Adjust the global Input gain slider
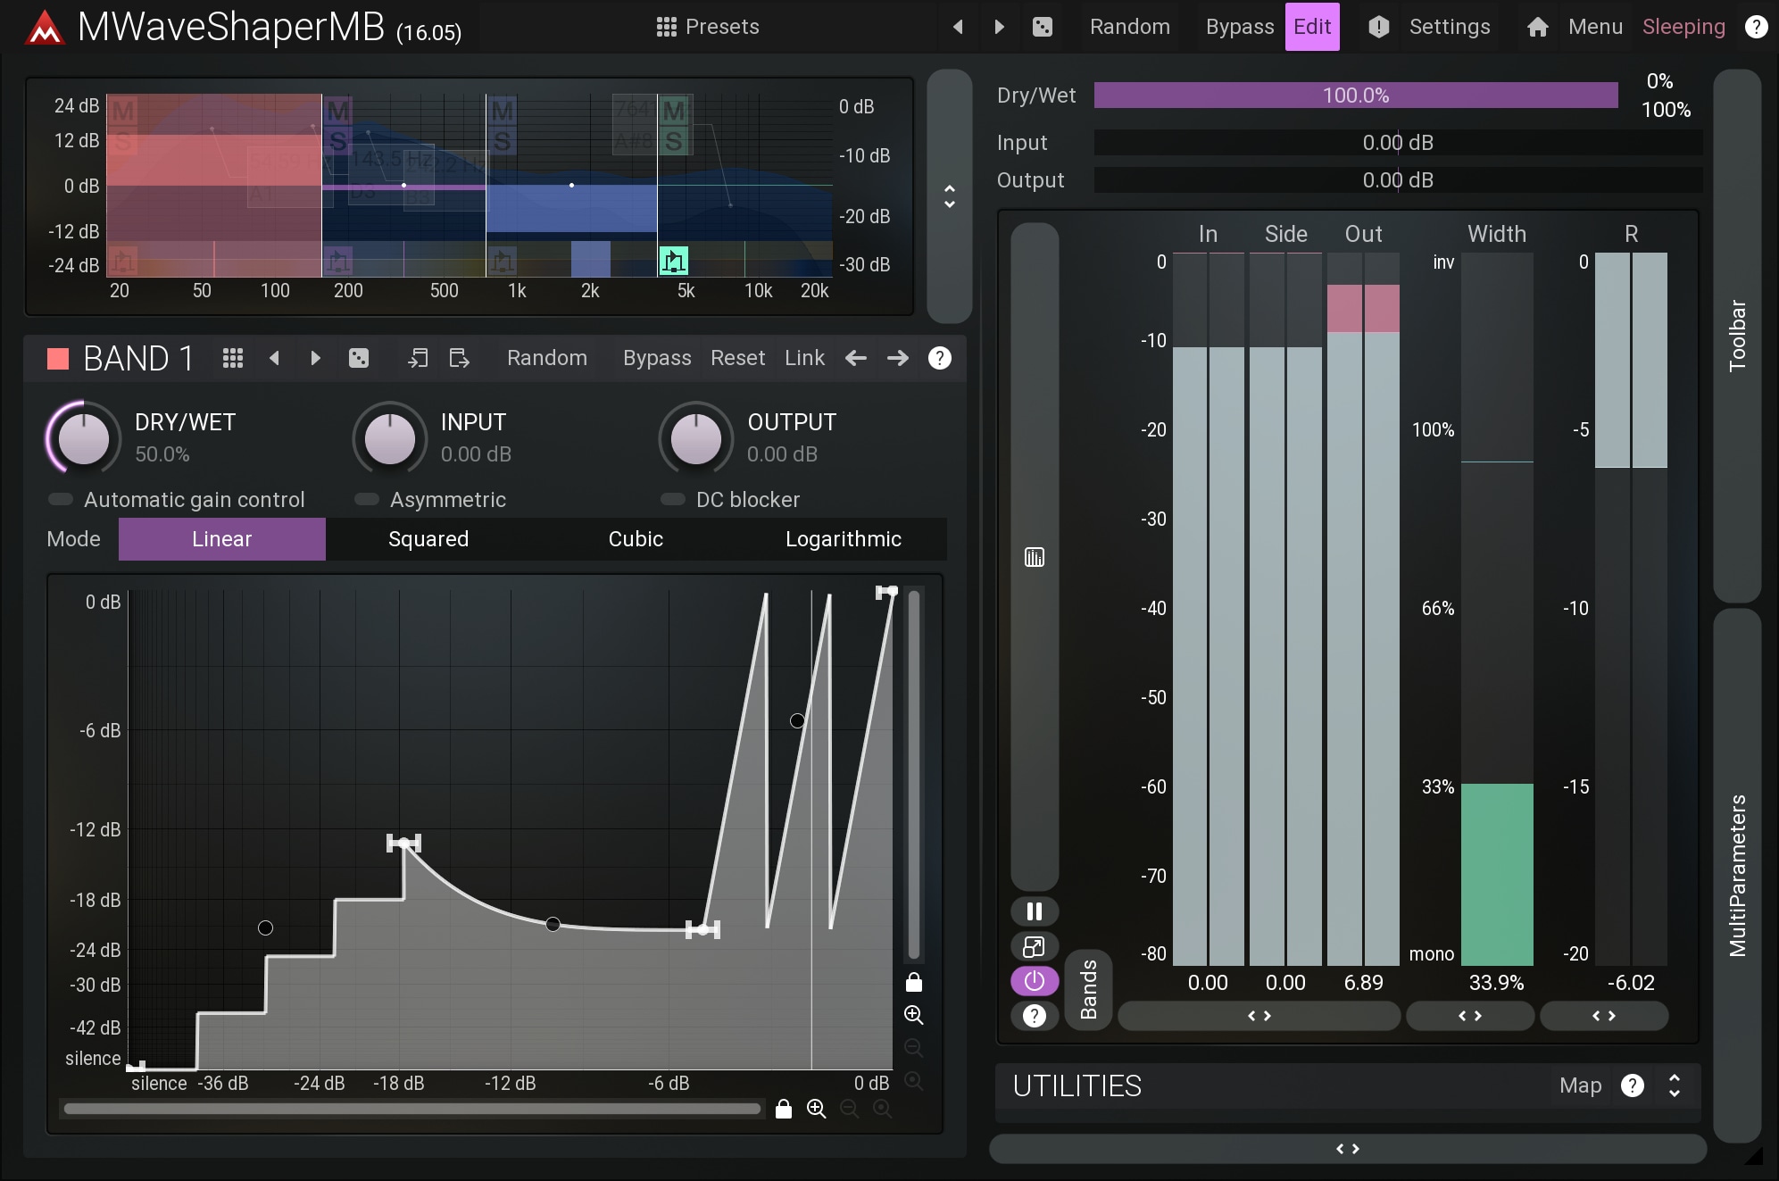This screenshot has width=1779, height=1181. point(1398,143)
